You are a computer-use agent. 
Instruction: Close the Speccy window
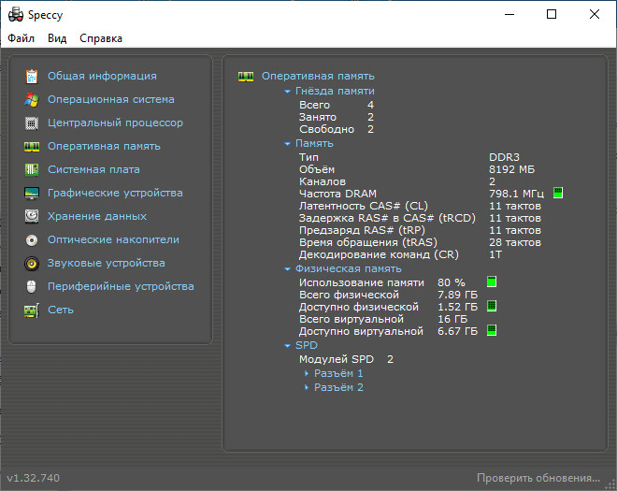595,15
